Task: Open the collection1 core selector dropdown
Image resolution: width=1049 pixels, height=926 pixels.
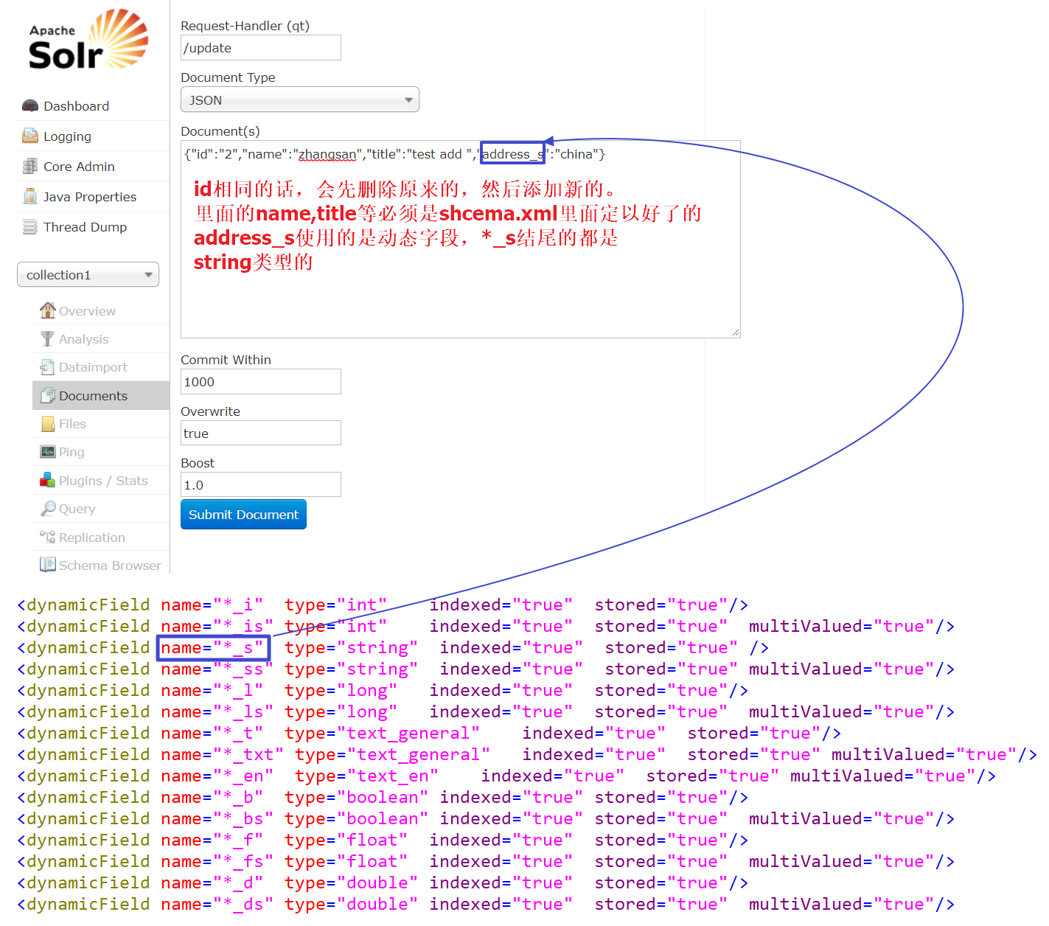Action: (88, 274)
